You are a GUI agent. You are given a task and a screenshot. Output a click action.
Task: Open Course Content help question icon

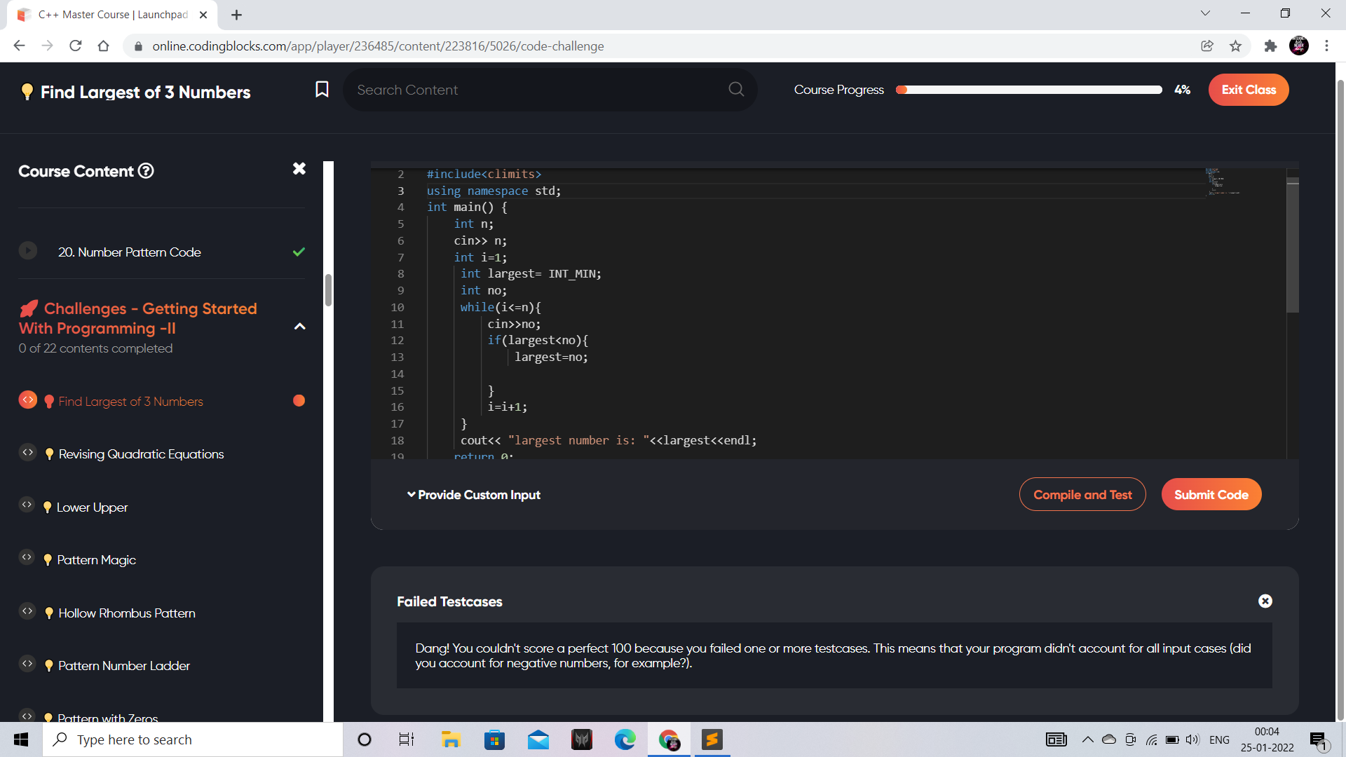coord(146,171)
